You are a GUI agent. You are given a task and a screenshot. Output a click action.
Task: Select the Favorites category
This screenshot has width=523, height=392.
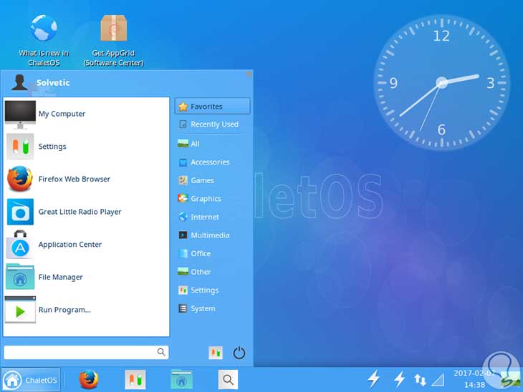pos(213,107)
